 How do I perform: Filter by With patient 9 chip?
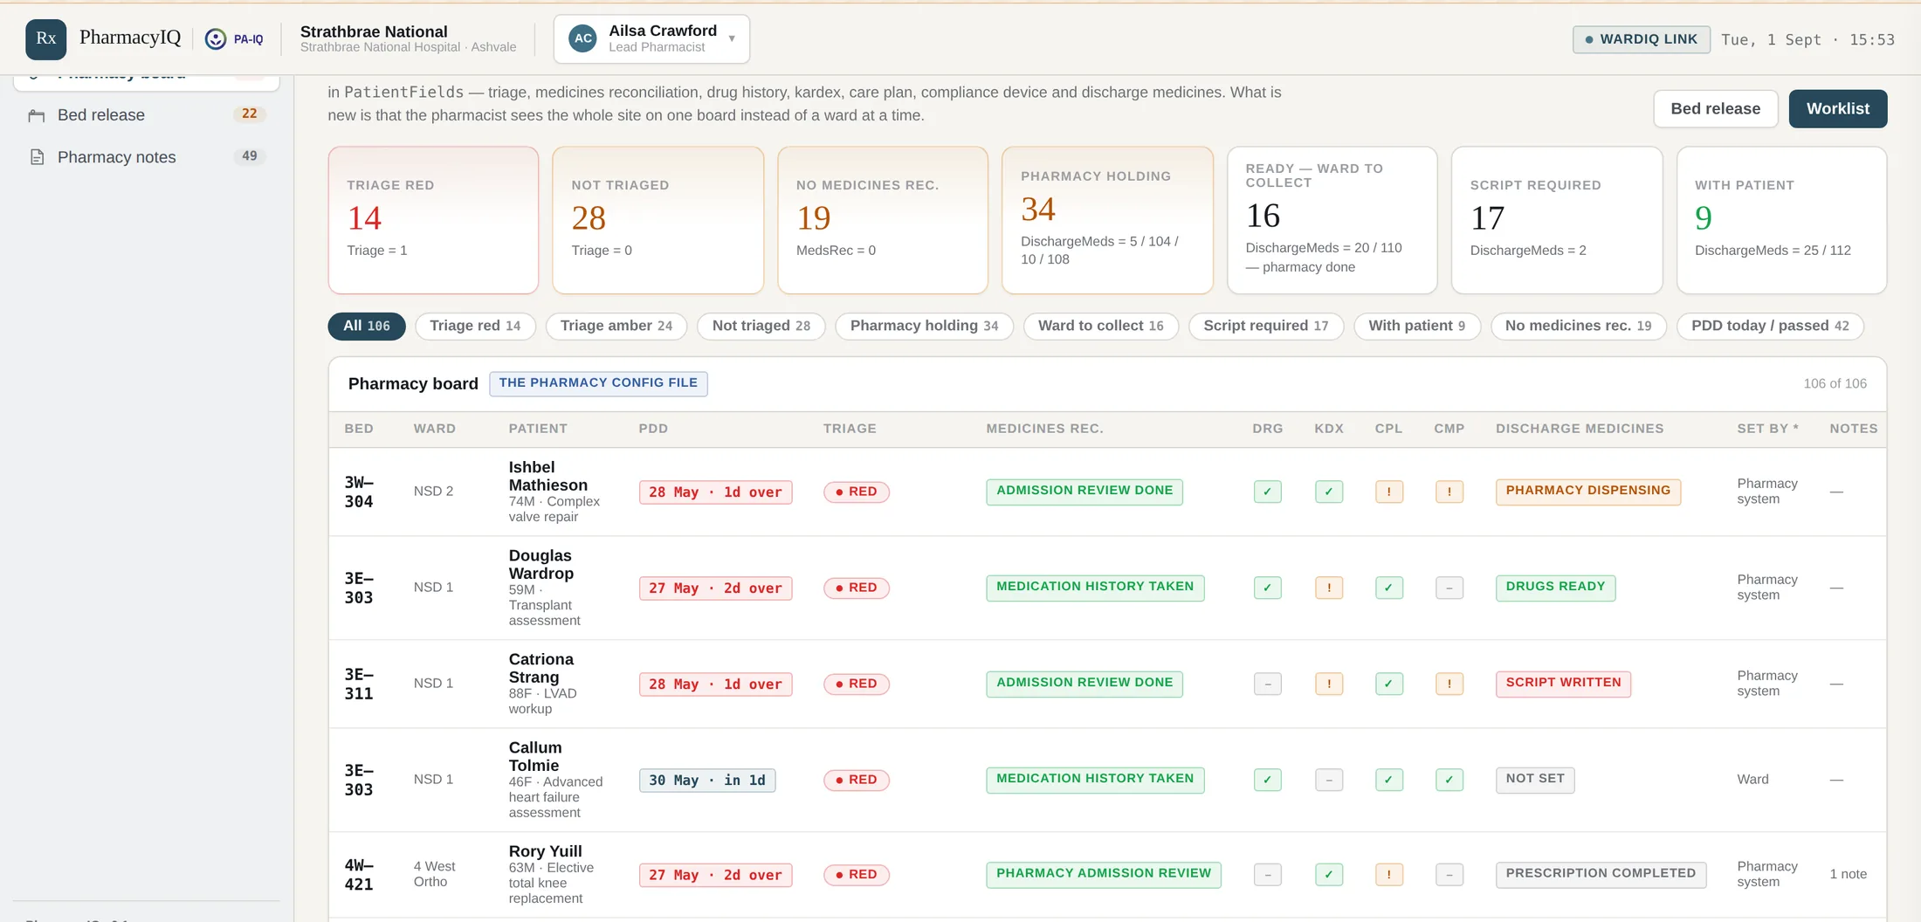tap(1416, 326)
